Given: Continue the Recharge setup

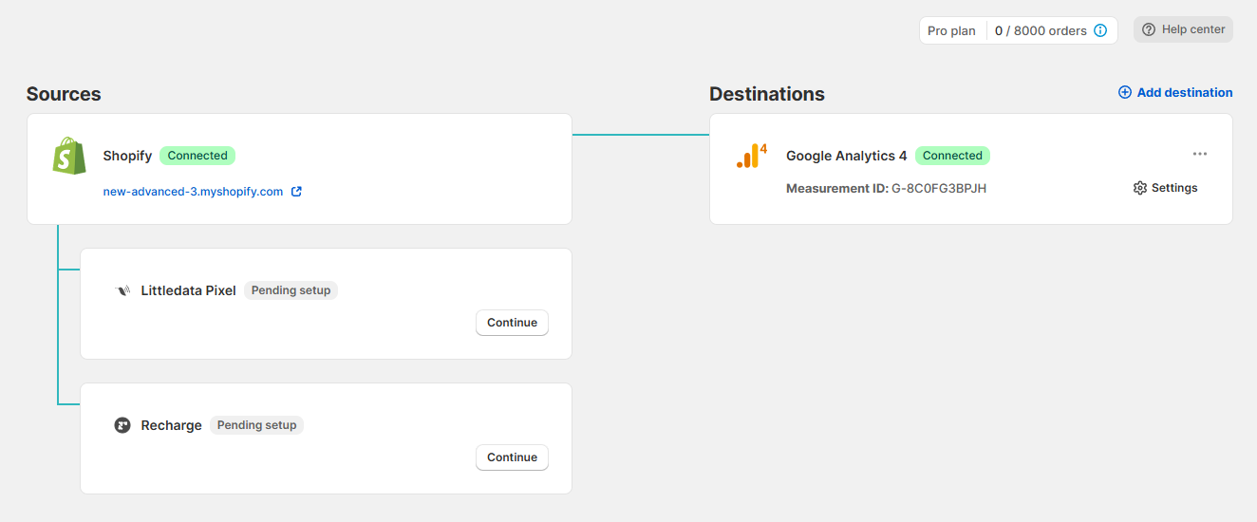Looking at the screenshot, I should point(512,457).
